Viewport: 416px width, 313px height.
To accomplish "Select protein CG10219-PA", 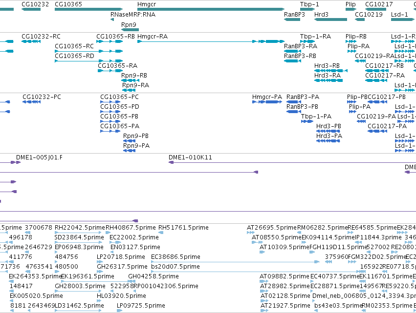I will click(376, 117).
